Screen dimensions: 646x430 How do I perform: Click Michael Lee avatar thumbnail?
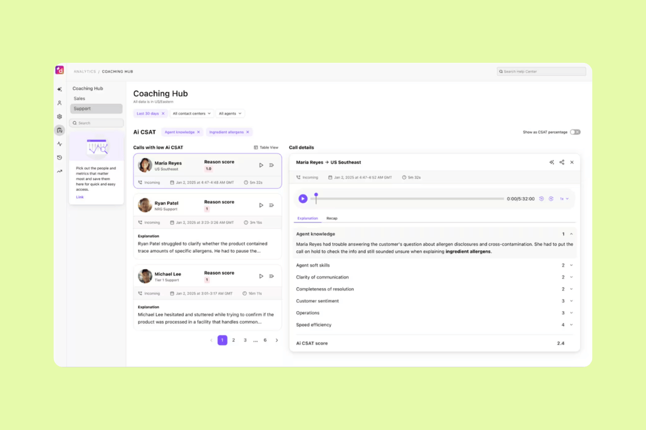[145, 276]
